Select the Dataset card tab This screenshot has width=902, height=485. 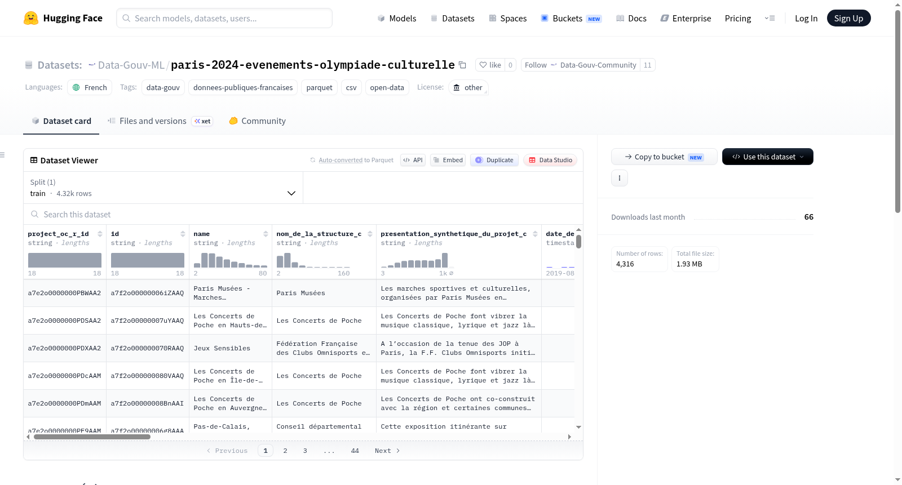[61, 121]
